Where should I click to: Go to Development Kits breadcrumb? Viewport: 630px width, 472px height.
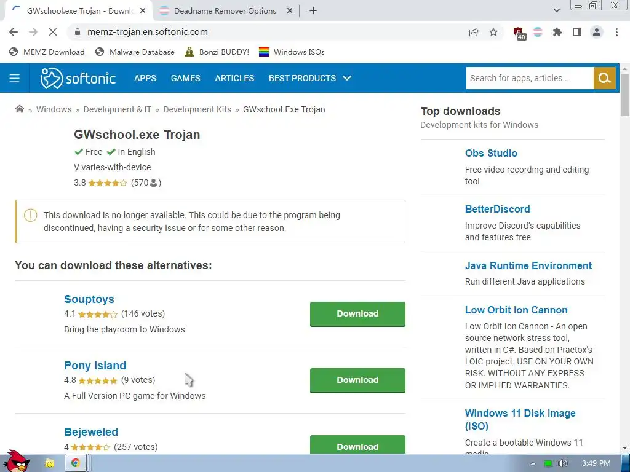click(x=197, y=109)
